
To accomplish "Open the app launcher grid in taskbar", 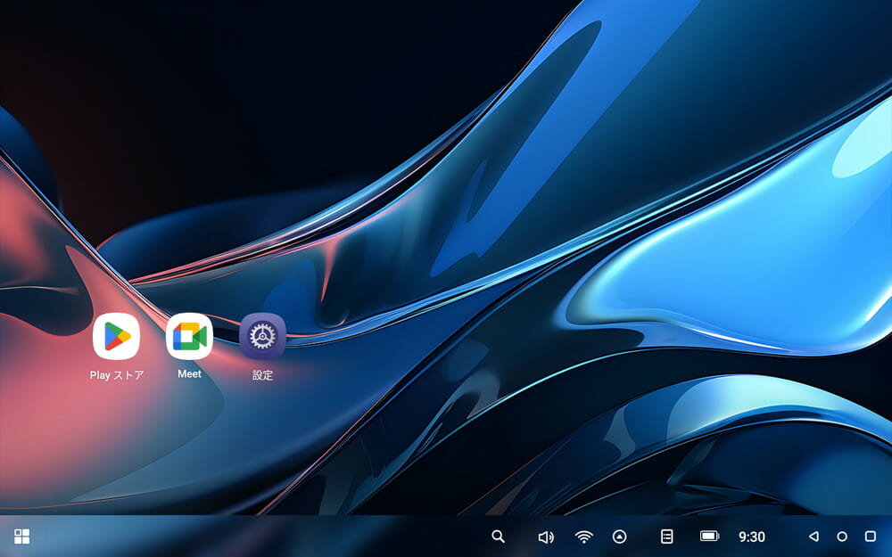I will pyautogui.click(x=22, y=537).
